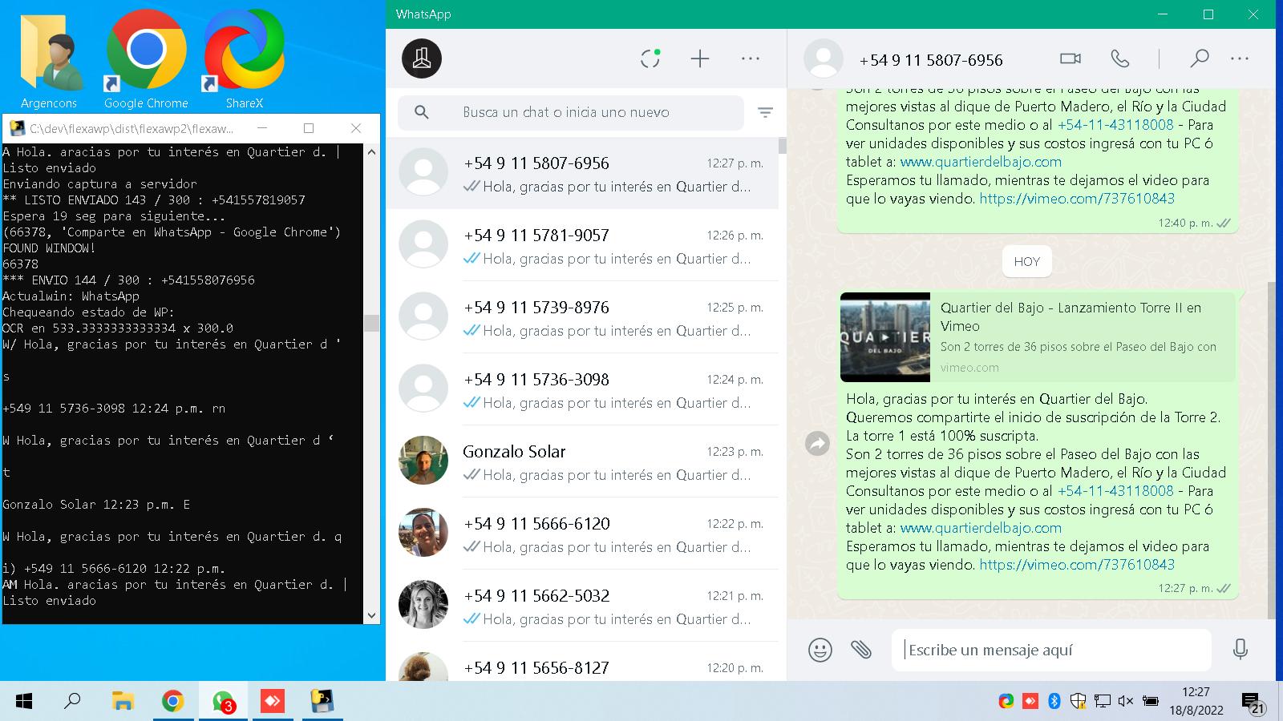Open chat +54 9 11 5781-9057
Screen dimensions: 1283x721
coord(582,245)
